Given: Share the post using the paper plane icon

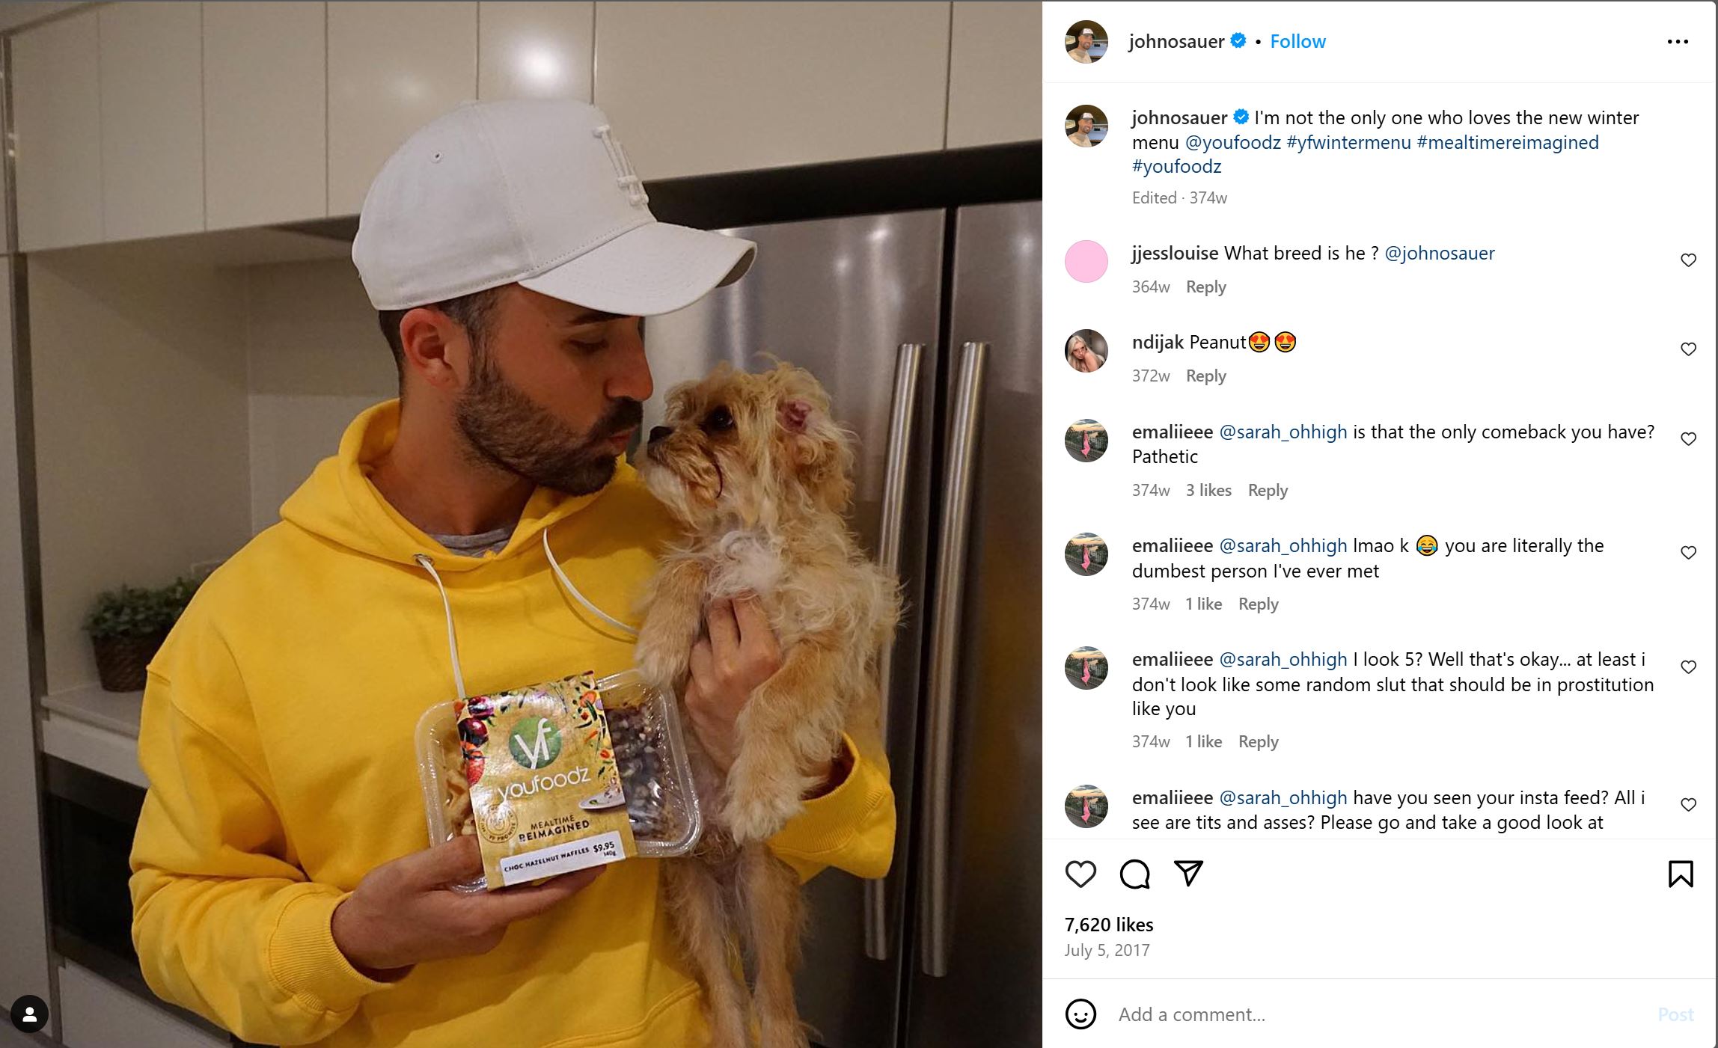Looking at the screenshot, I should tap(1188, 873).
